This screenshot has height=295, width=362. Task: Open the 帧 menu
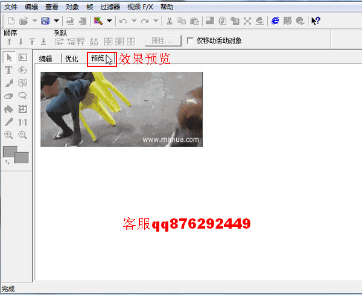pyautogui.click(x=89, y=7)
